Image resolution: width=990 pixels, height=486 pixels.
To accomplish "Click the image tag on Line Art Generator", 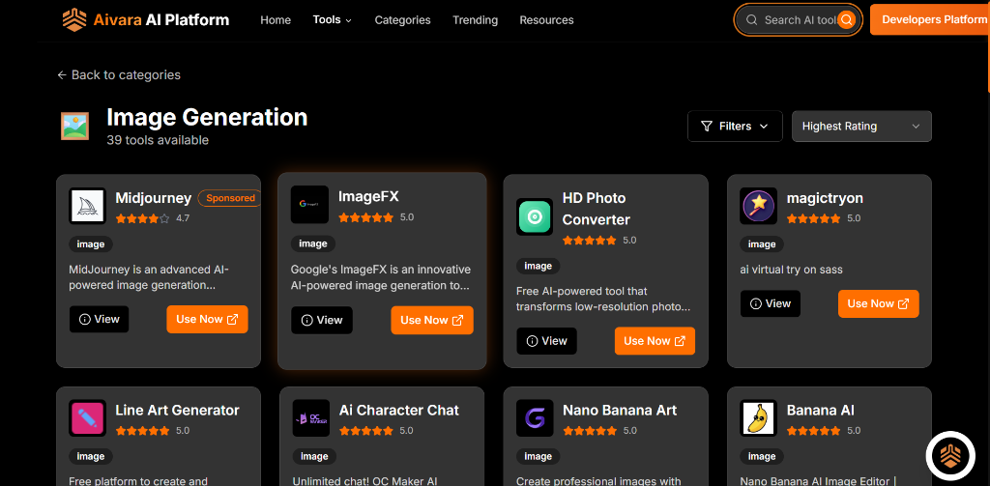I will (91, 456).
